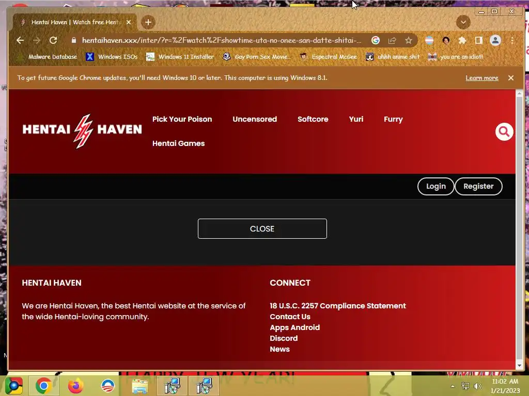Click the browser back arrow
Screen dimensions: 529x396
20,40
